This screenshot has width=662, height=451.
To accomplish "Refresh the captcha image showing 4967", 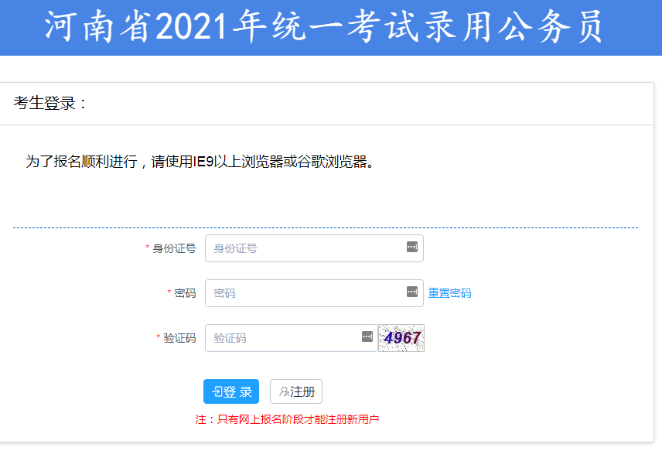I will pos(401,338).
